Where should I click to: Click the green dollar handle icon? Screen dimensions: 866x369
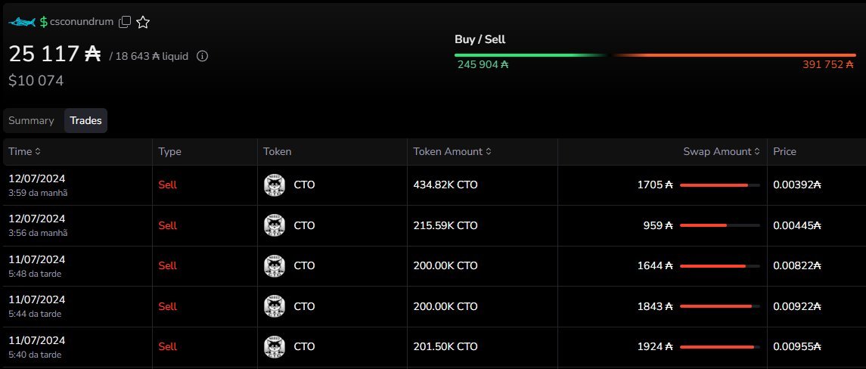point(43,22)
